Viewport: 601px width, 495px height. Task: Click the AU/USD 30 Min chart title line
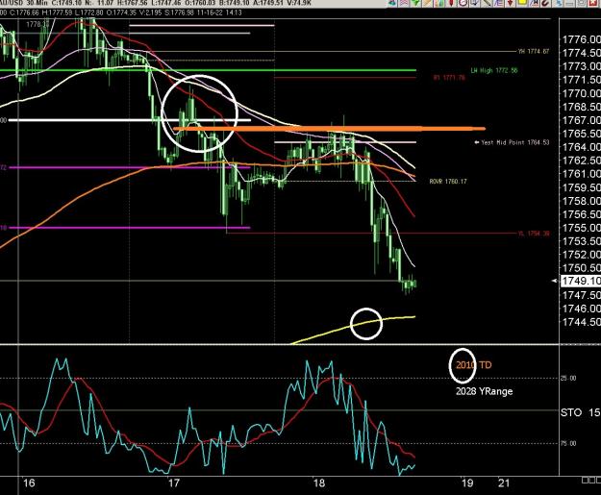coord(156,4)
